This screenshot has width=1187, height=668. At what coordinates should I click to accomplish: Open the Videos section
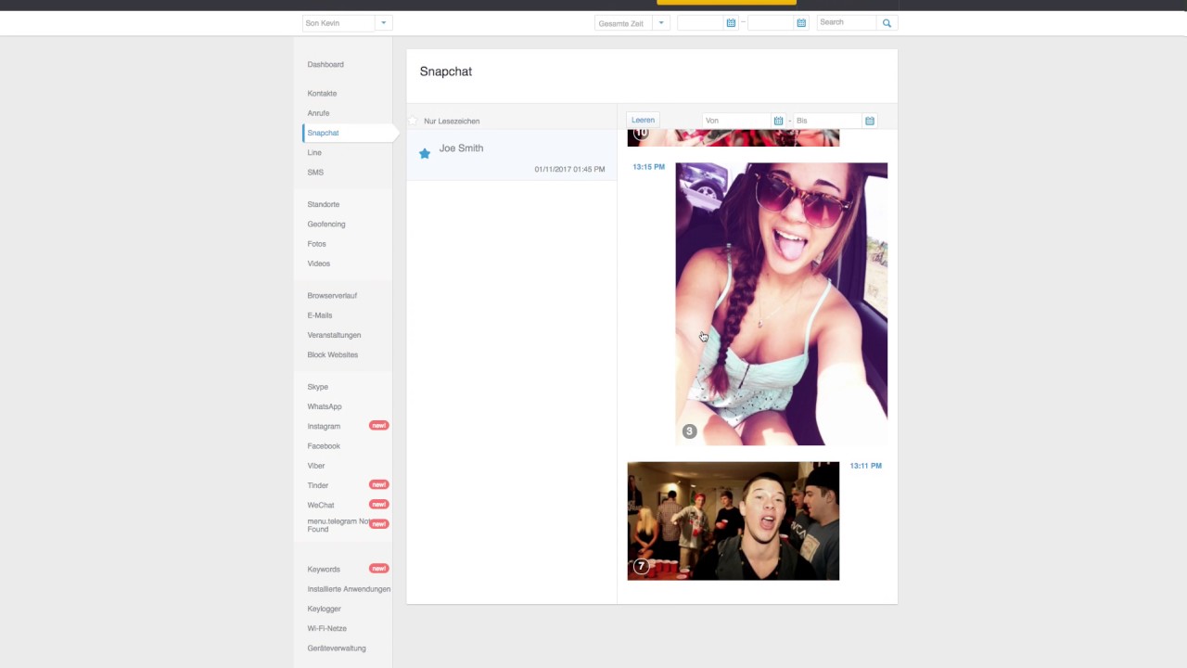[x=318, y=263]
